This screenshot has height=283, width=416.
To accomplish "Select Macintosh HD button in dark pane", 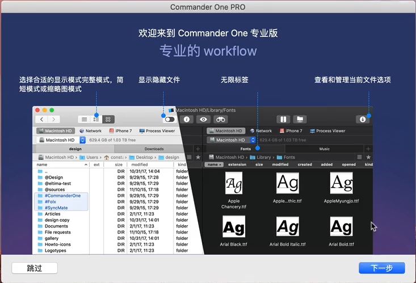I will 226,131.
